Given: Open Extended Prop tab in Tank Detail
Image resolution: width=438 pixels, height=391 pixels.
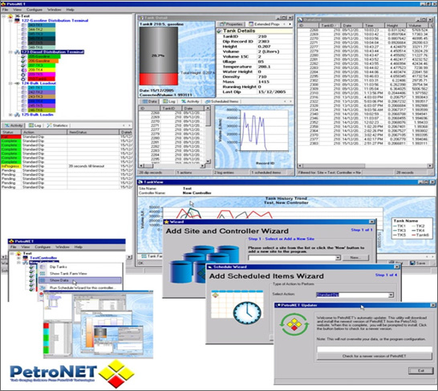Looking at the screenshot, I should tap(264, 24).
